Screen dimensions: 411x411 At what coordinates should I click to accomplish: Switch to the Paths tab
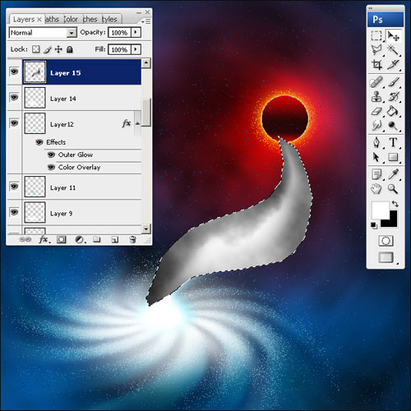[52, 20]
